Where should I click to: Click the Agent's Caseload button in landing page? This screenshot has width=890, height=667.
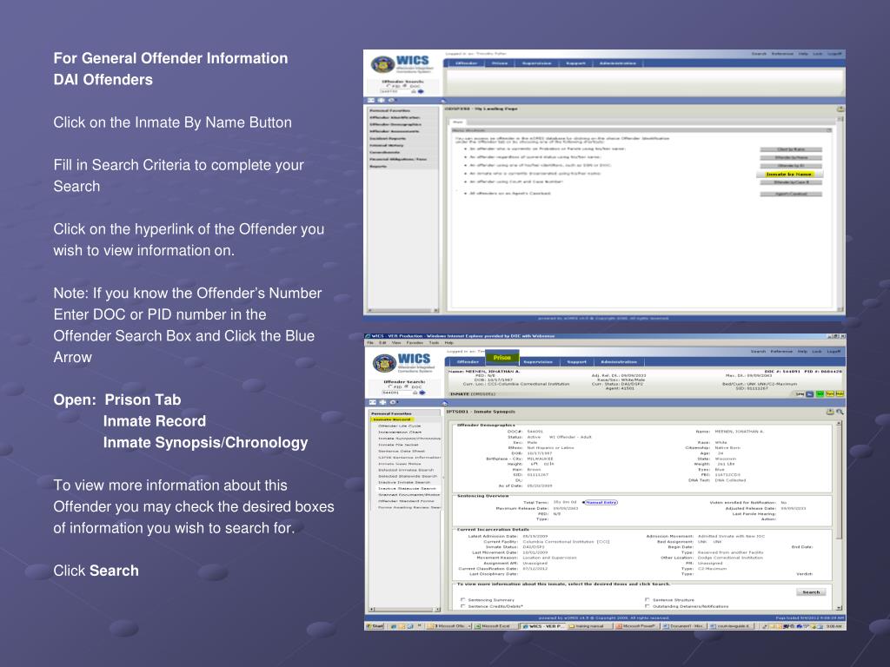click(x=791, y=194)
